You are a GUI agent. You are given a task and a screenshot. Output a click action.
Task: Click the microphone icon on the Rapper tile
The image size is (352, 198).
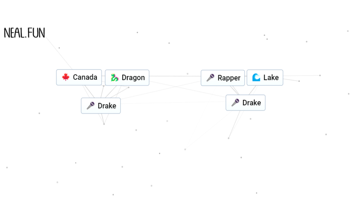click(x=210, y=78)
